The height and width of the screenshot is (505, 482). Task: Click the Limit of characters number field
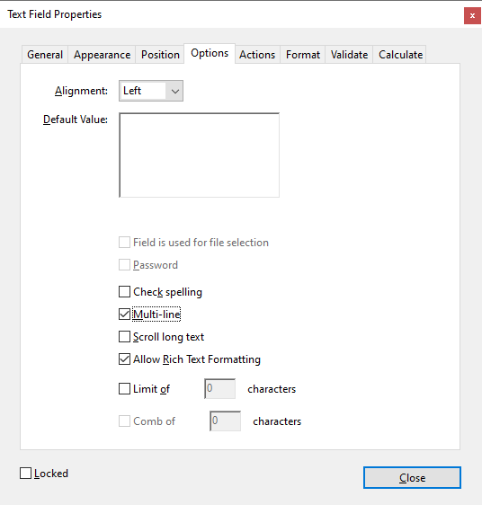click(x=220, y=389)
